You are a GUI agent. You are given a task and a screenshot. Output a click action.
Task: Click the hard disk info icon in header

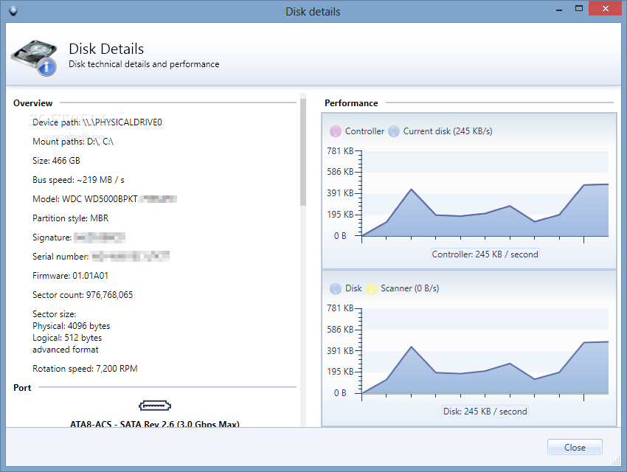click(35, 58)
